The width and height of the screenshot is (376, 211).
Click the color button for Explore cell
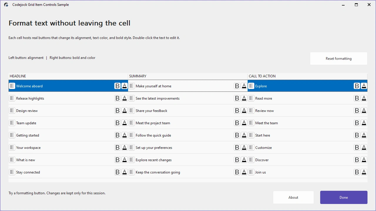click(x=364, y=86)
